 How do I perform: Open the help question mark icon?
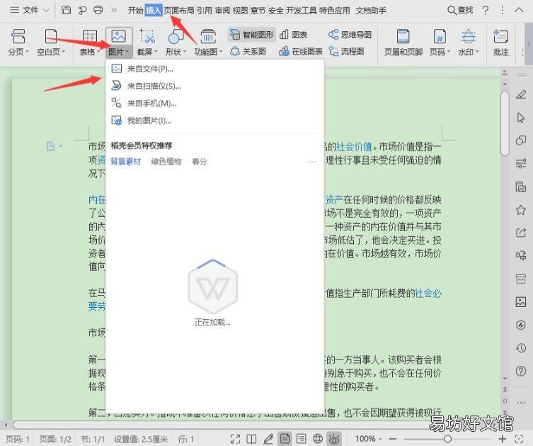[486, 10]
